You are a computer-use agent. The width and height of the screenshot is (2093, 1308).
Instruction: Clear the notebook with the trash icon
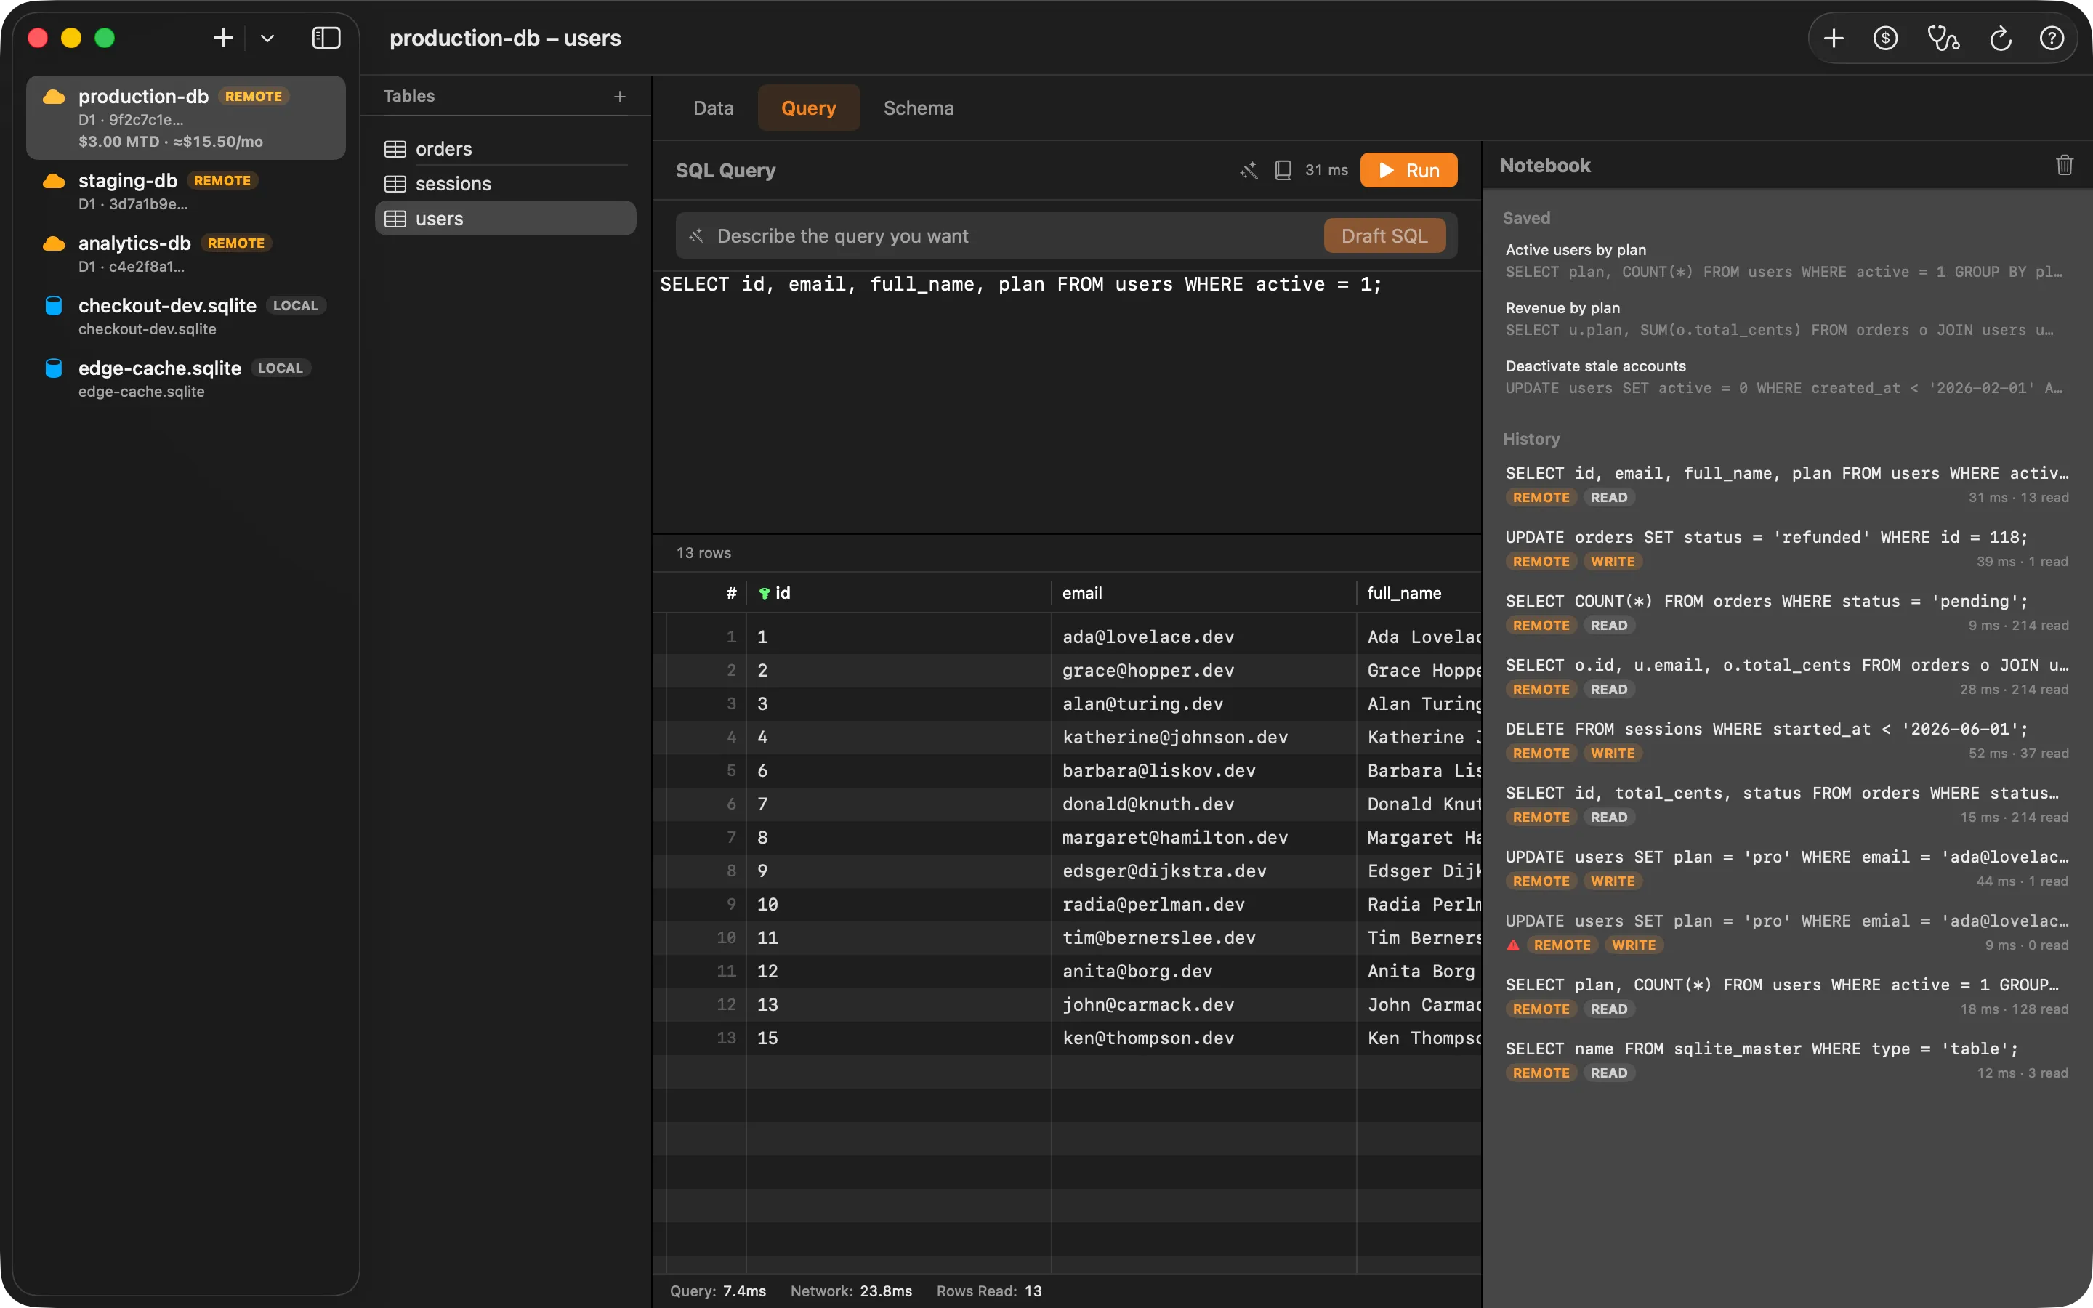(x=2064, y=165)
